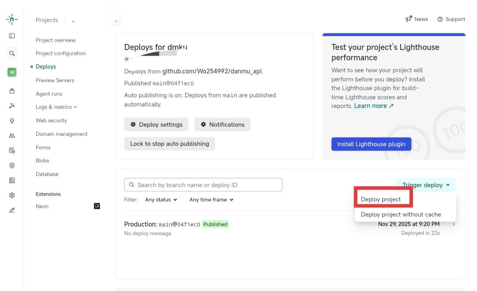The height and width of the screenshot is (291, 477).
Task: Open the production deploy row arrow
Action: pyautogui.click(x=454, y=224)
